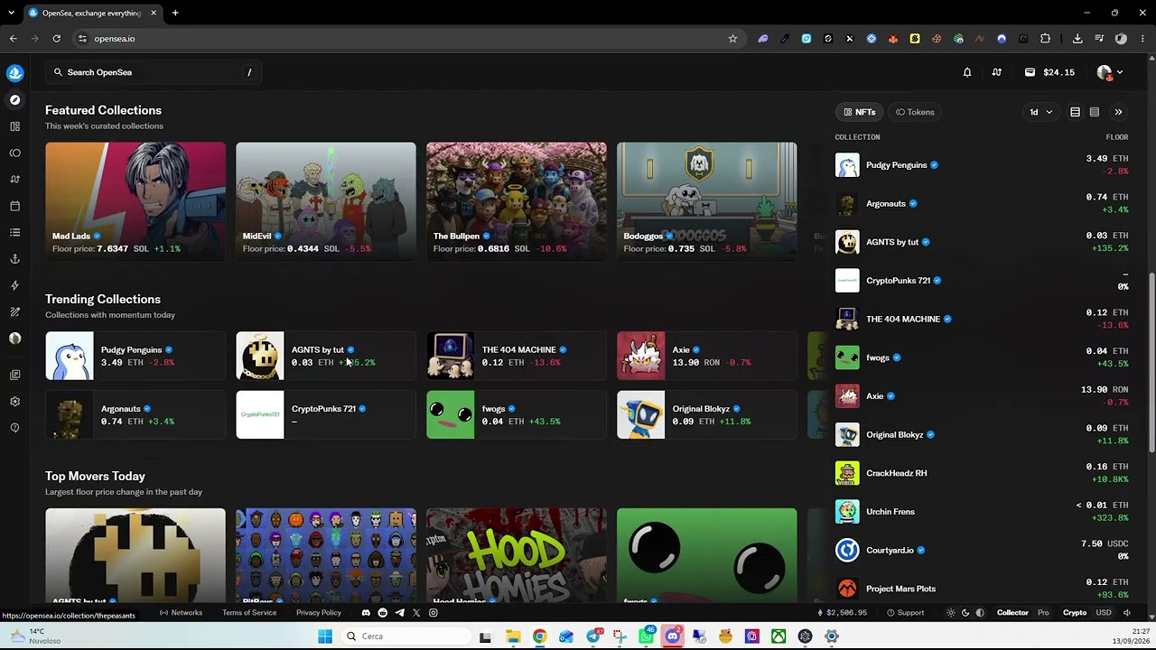
Task: Switch currency display to USD
Action: click(1103, 613)
